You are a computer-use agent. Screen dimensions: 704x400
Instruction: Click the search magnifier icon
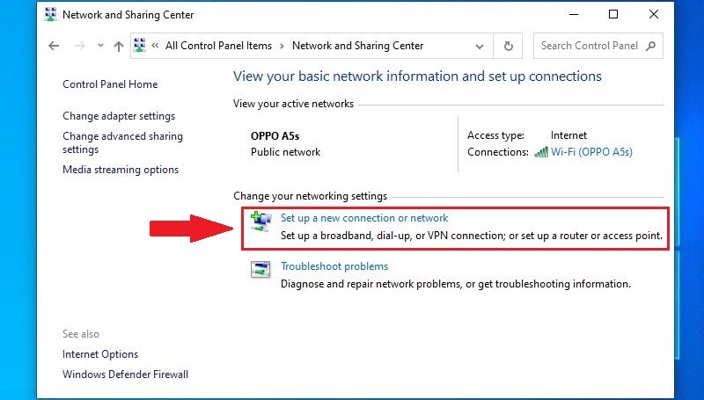click(652, 46)
